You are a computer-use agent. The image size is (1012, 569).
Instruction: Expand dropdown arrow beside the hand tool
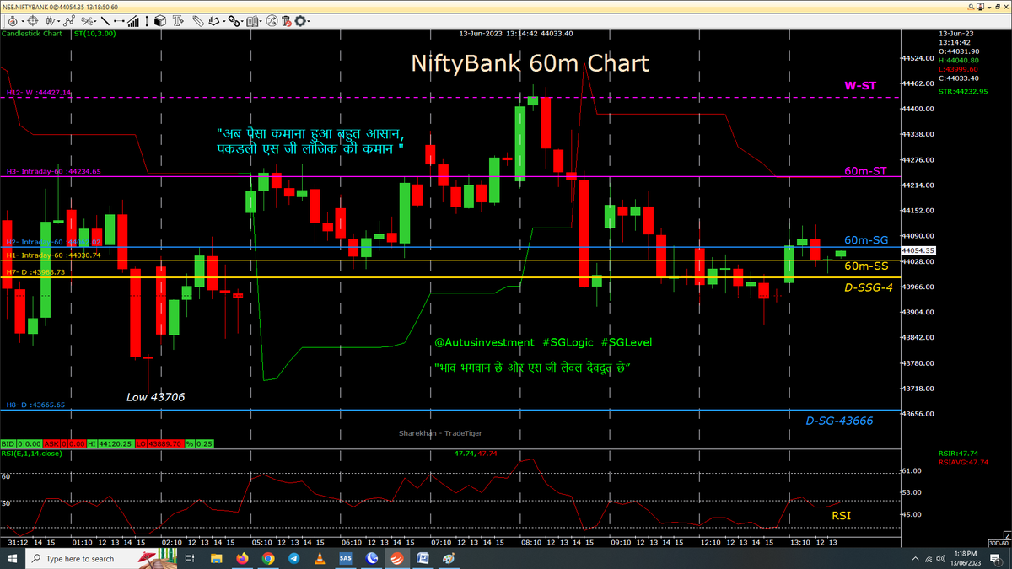[223, 21]
